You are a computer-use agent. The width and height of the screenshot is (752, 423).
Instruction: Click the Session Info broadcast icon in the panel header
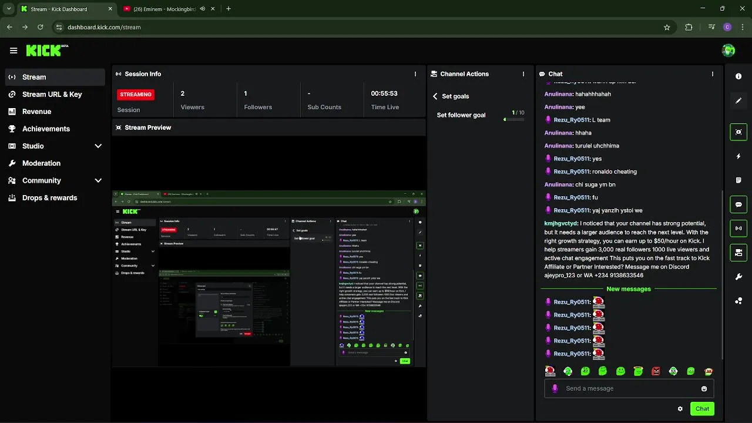point(119,74)
